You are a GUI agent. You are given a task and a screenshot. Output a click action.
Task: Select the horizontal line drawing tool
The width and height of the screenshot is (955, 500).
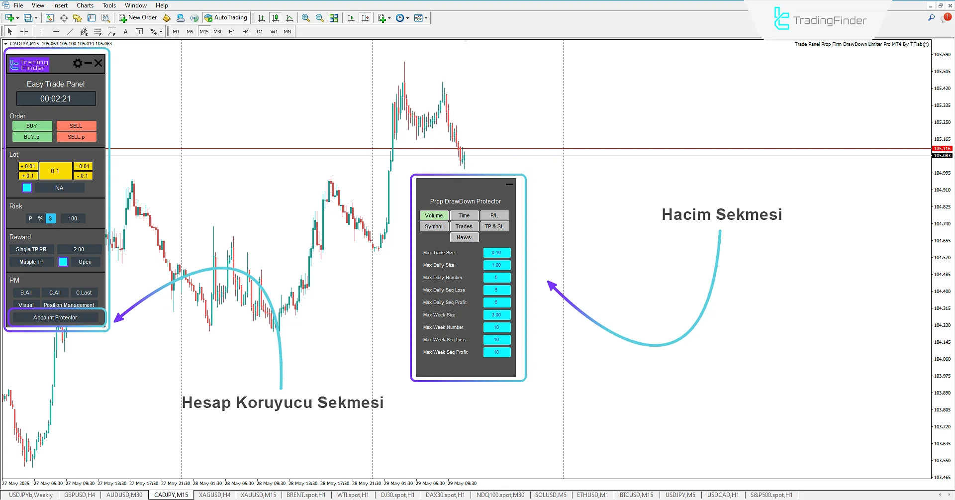(x=56, y=31)
